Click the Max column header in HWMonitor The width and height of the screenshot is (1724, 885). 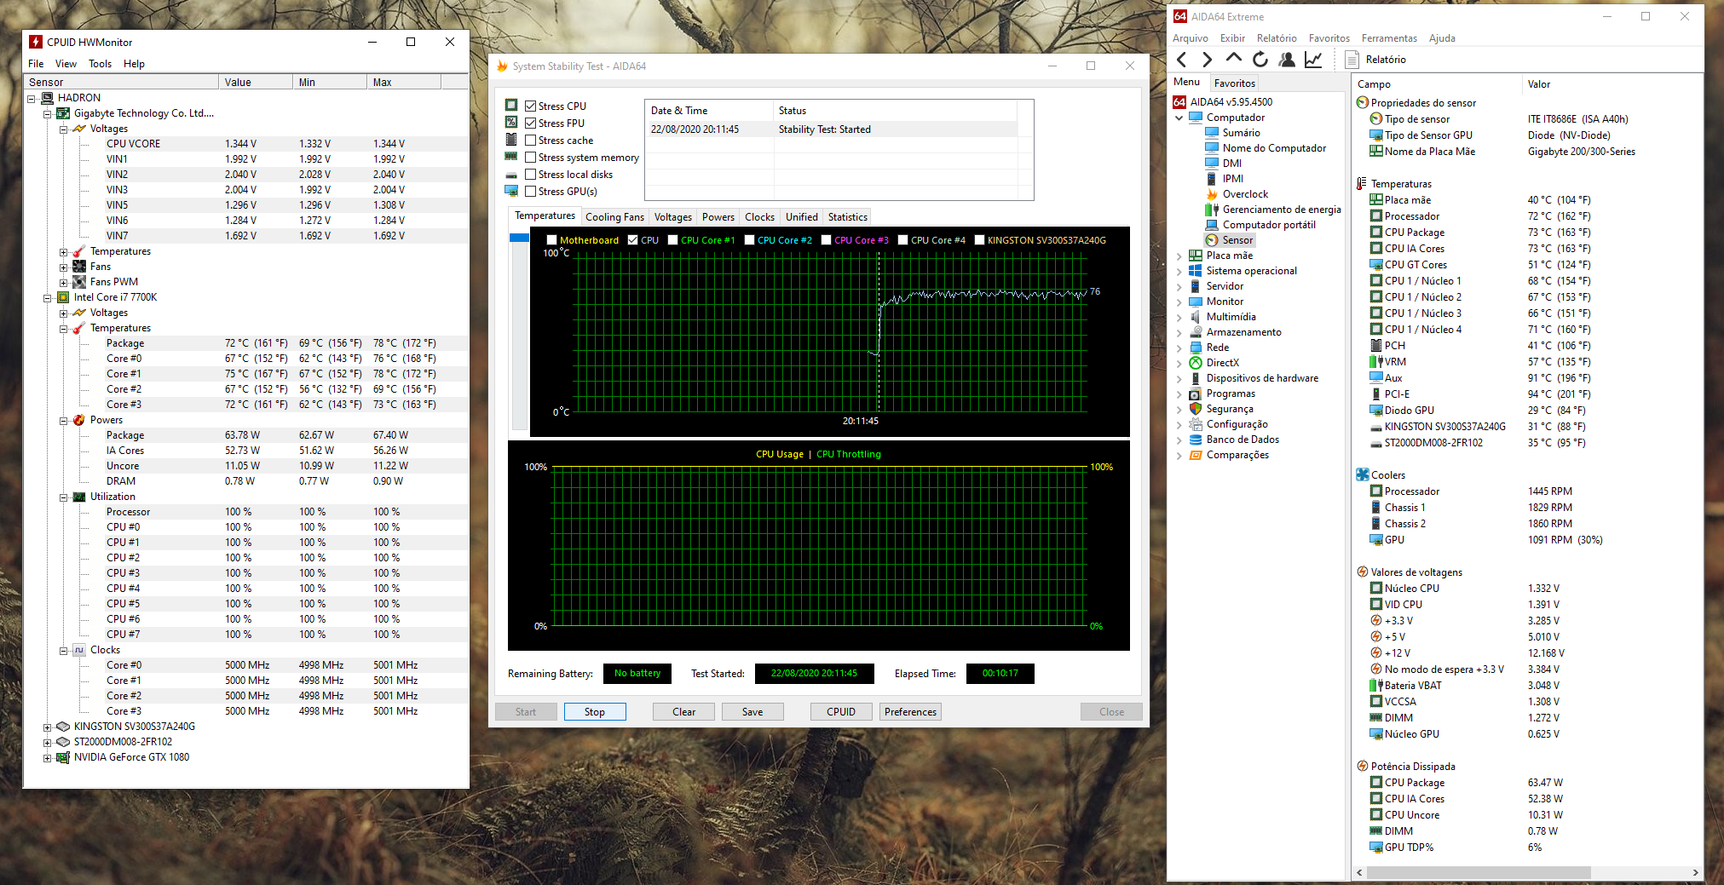[x=404, y=83]
